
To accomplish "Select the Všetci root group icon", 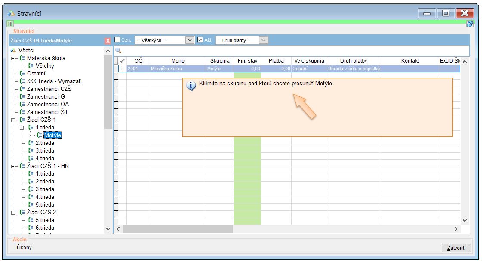I will [x=13, y=50].
